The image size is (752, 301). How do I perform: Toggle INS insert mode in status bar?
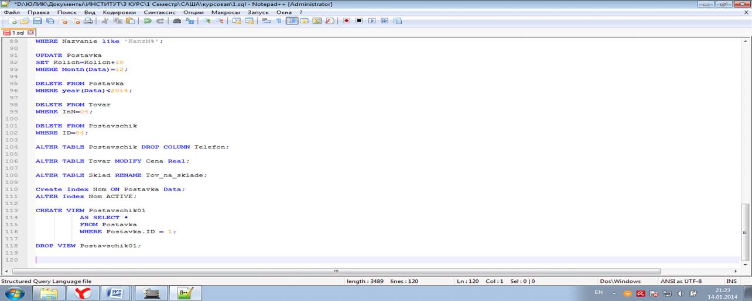click(731, 281)
